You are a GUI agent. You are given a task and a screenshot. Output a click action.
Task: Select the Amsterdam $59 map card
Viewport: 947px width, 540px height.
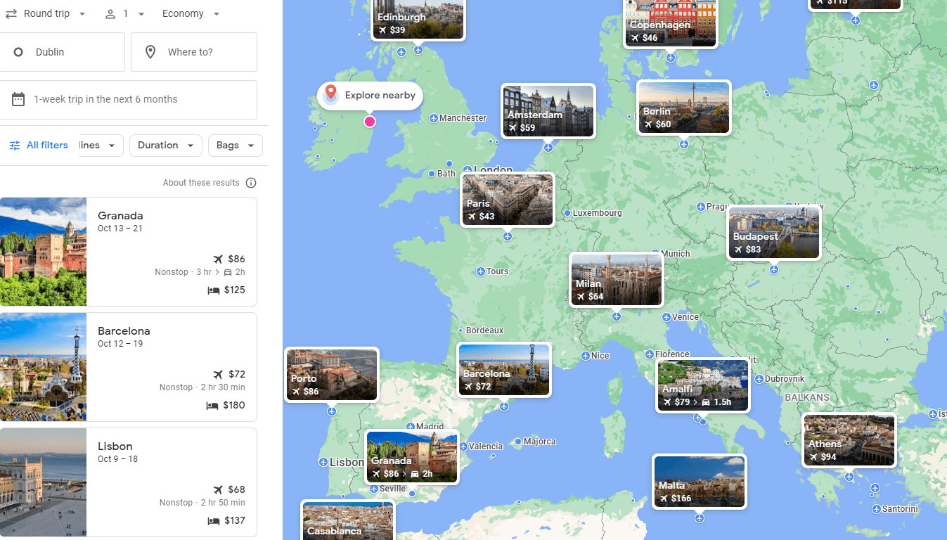[548, 111]
